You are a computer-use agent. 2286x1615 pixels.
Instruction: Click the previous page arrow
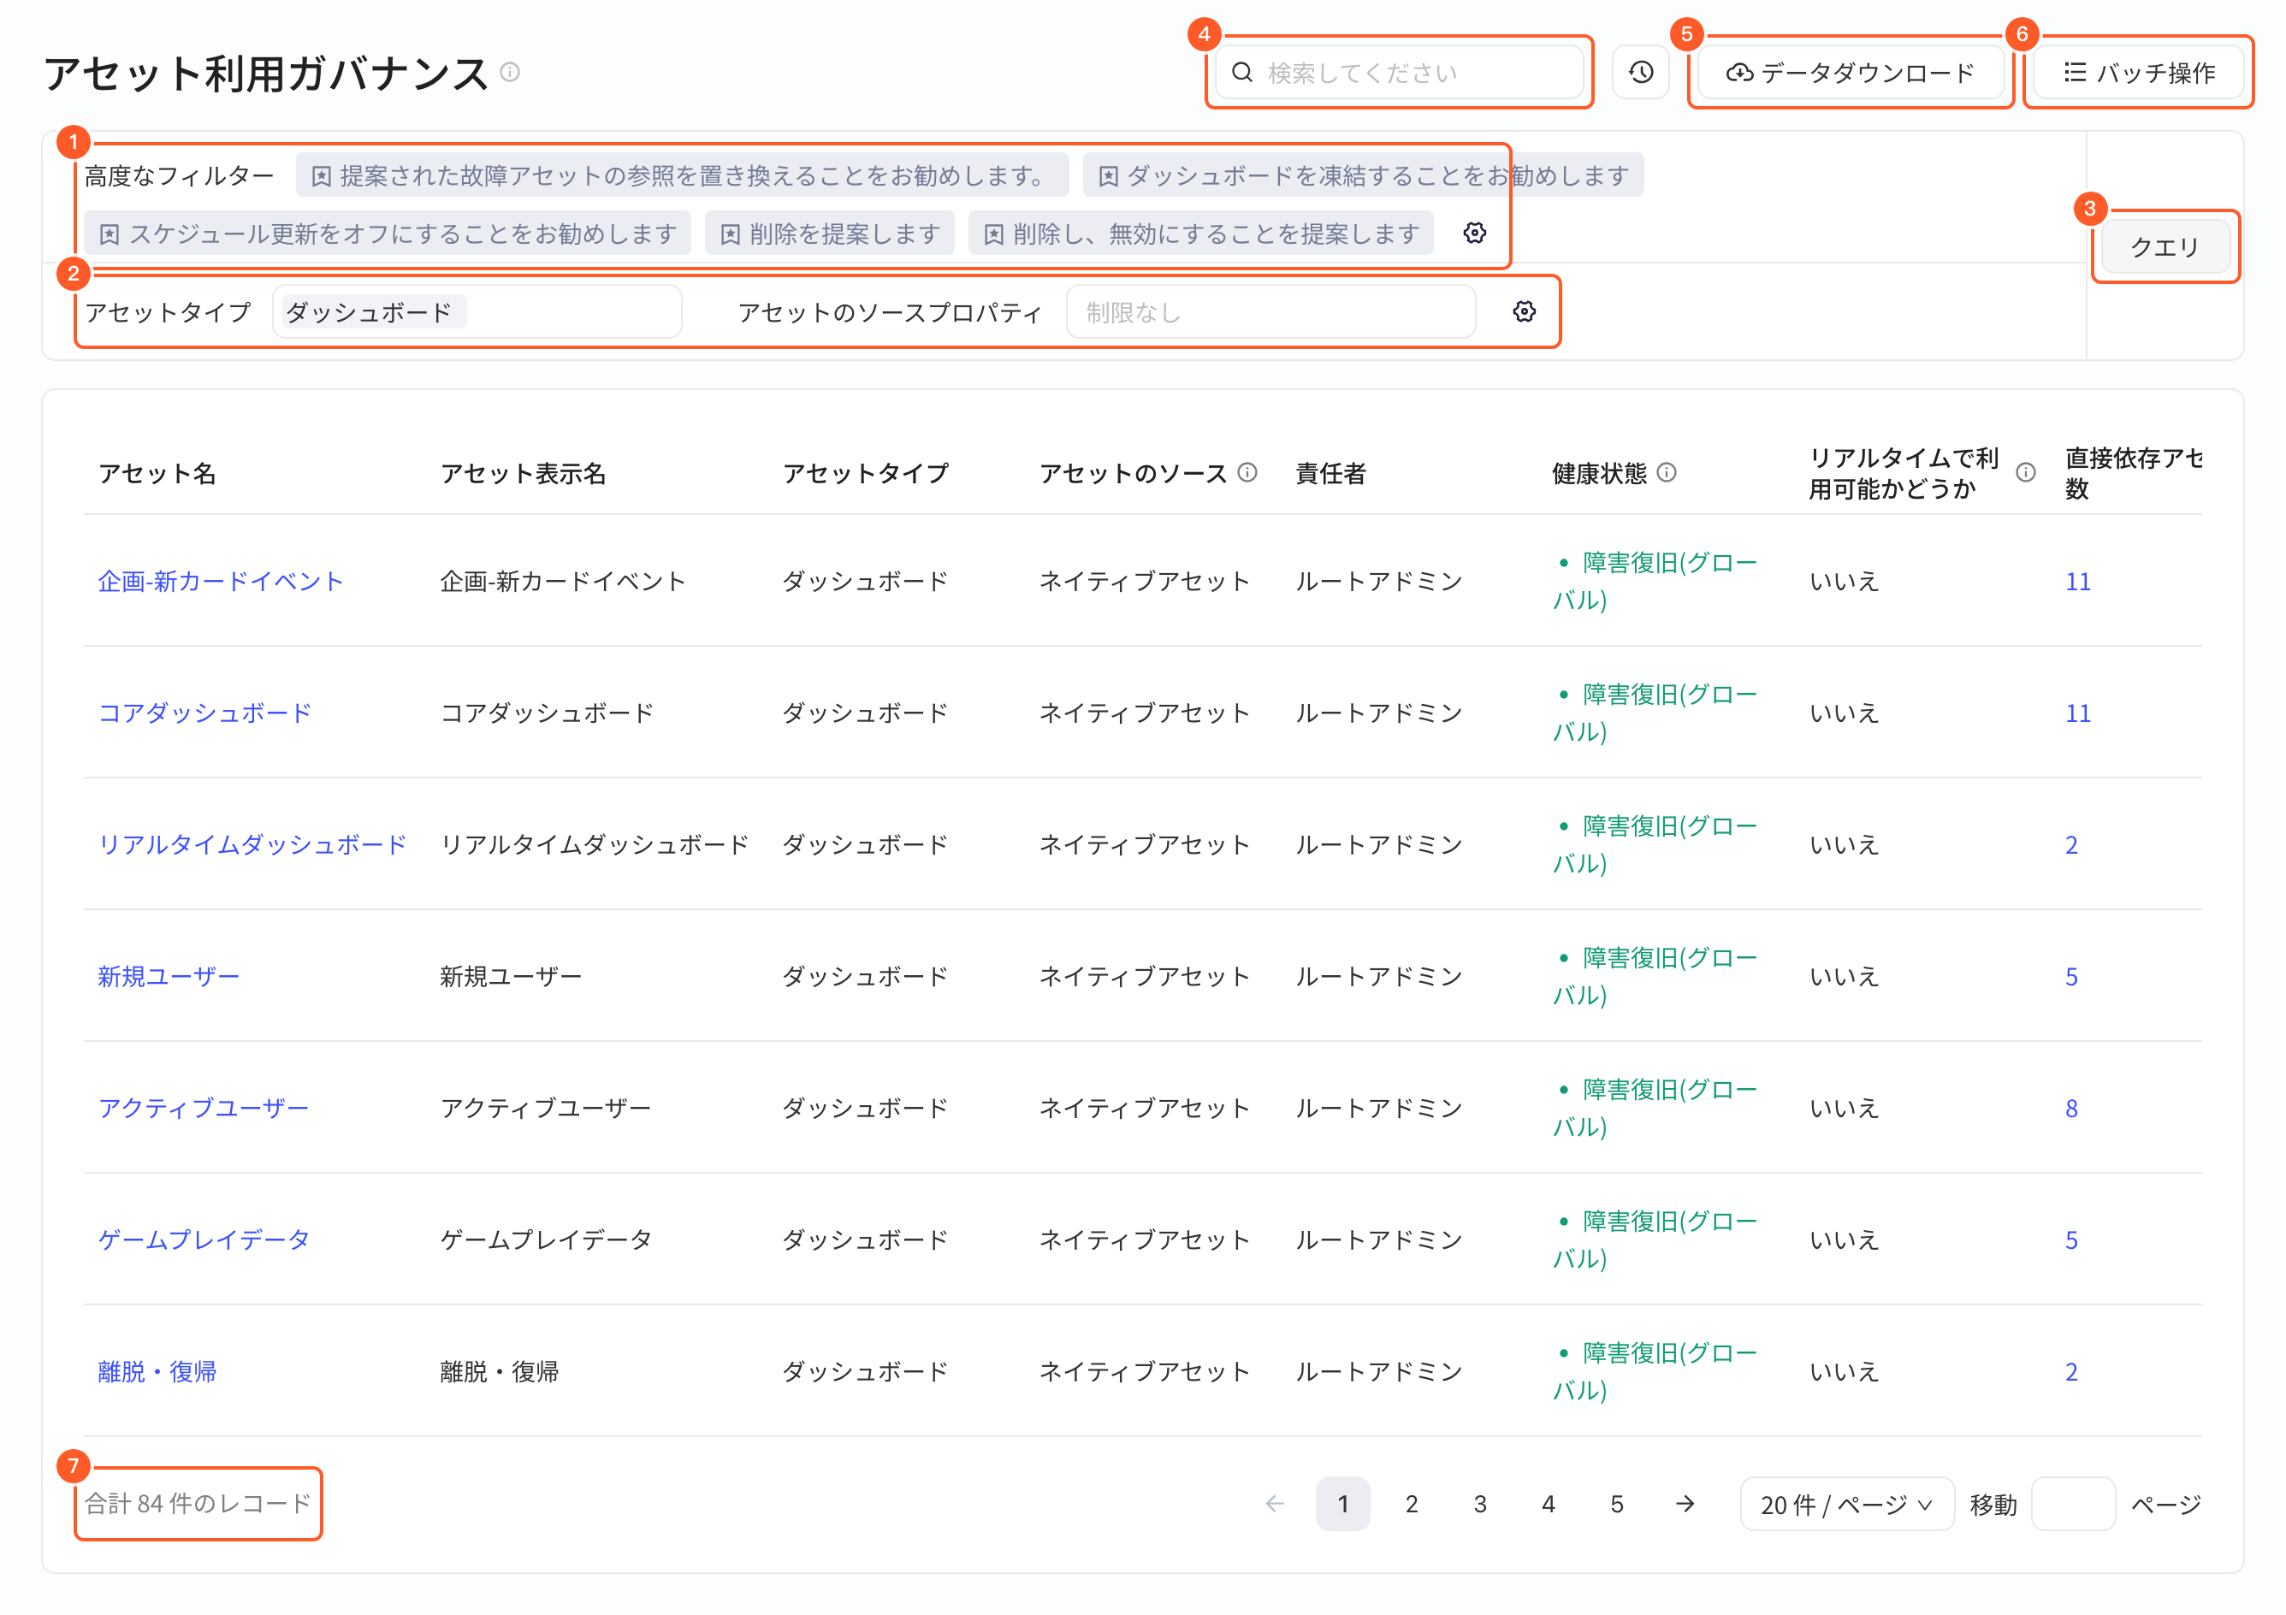pos(1276,1504)
